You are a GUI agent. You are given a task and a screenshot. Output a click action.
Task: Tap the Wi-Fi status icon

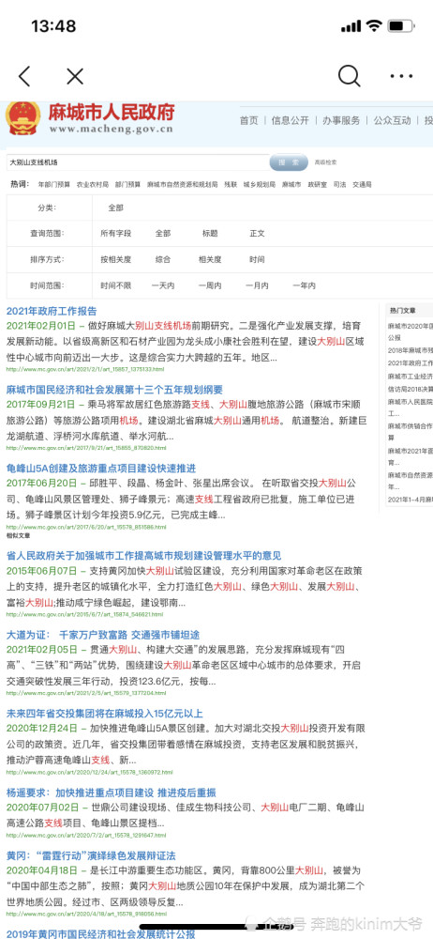[x=374, y=26]
